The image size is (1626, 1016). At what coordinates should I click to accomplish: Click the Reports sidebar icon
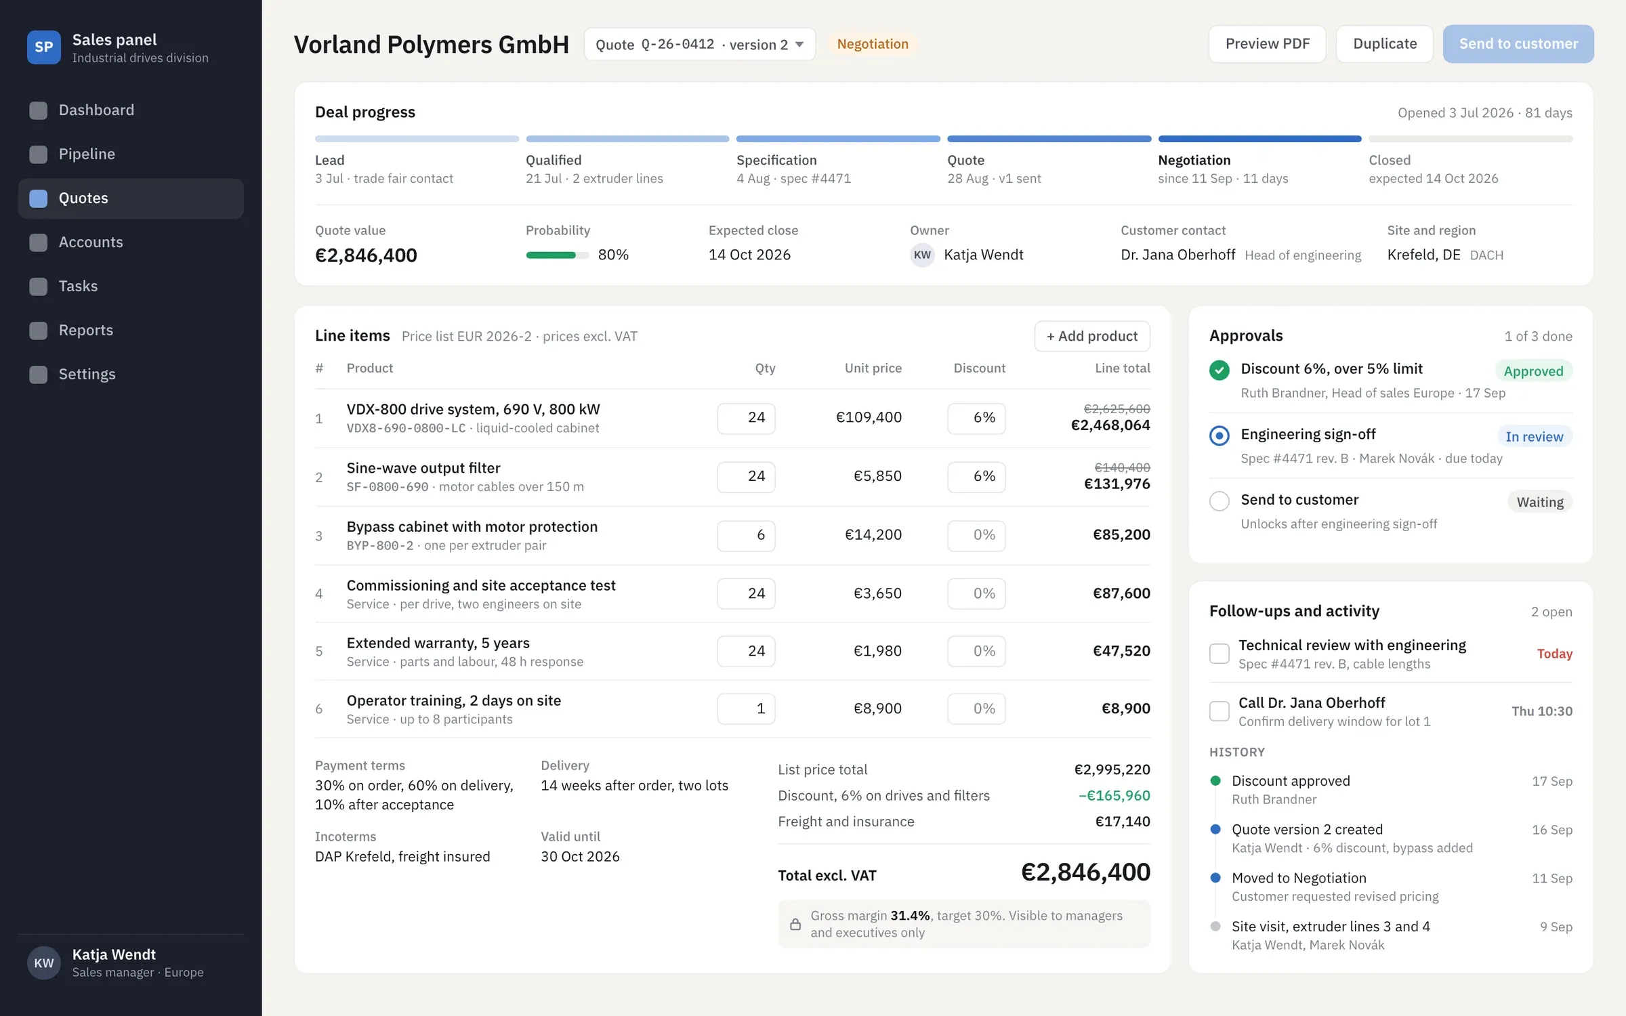(39, 331)
